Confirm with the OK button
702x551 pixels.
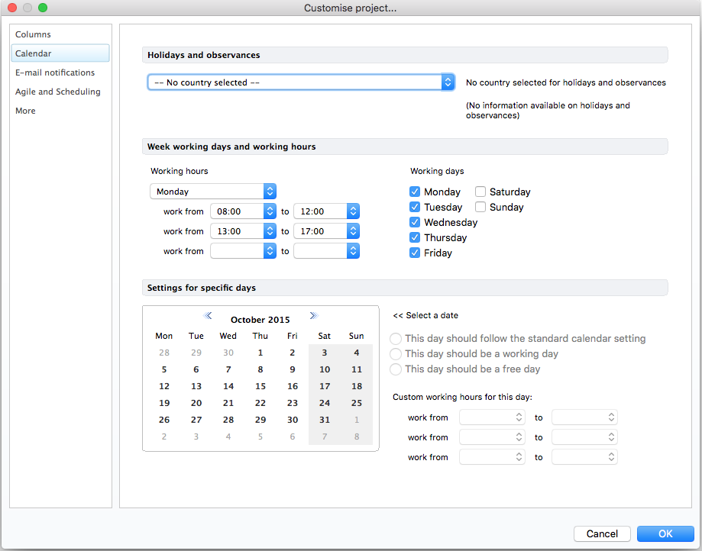(x=665, y=533)
